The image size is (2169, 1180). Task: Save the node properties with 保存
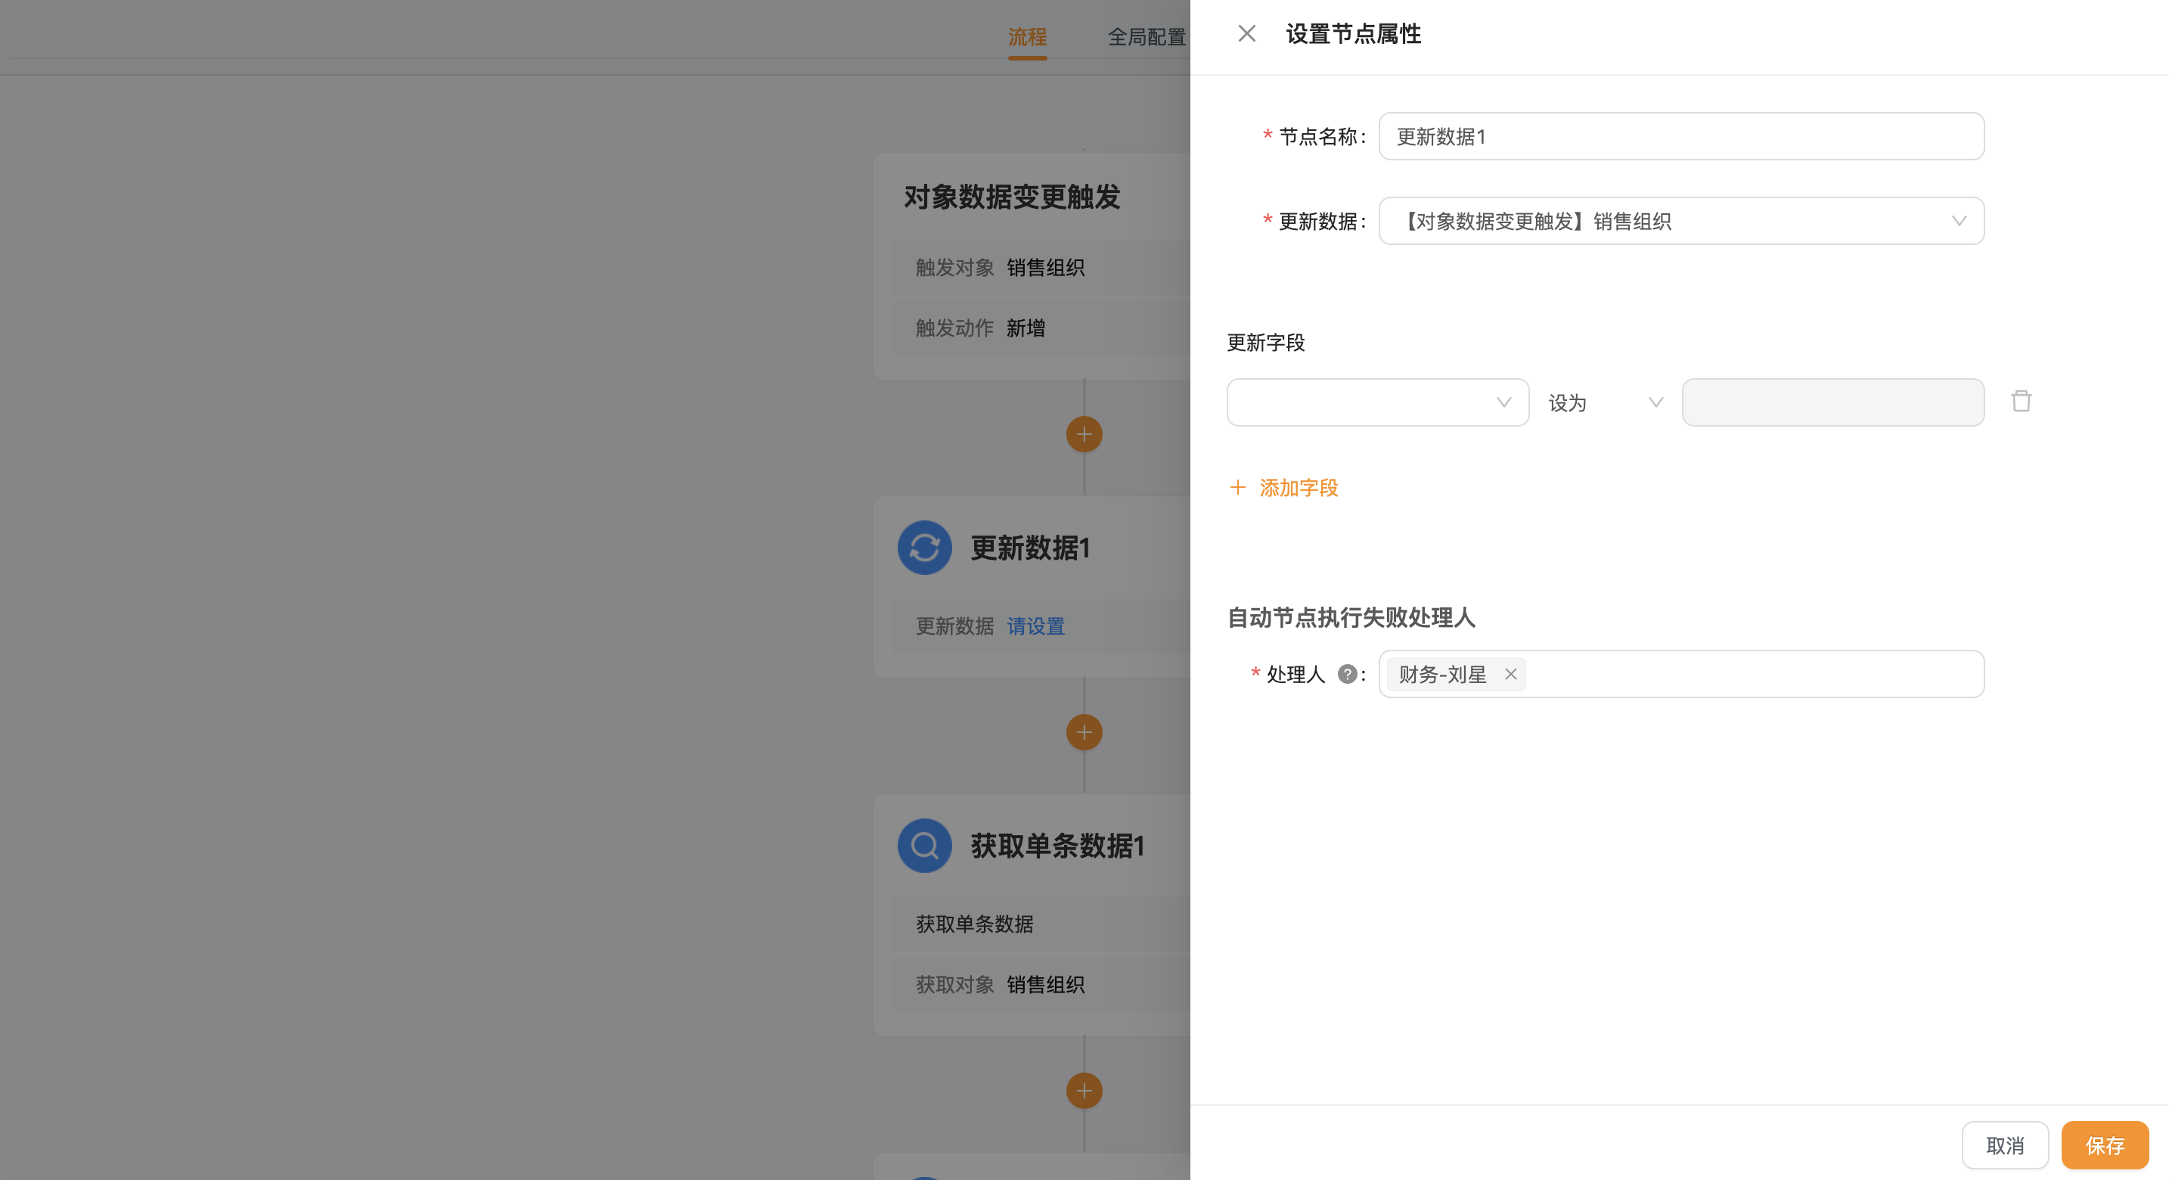2104,1145
